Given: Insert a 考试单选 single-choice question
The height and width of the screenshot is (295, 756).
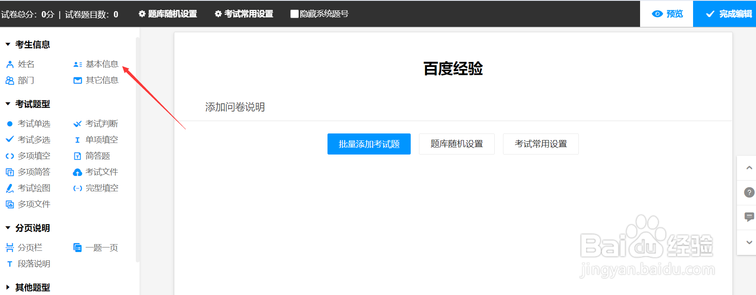Looking at the screenshot, I should click(28, 124).
